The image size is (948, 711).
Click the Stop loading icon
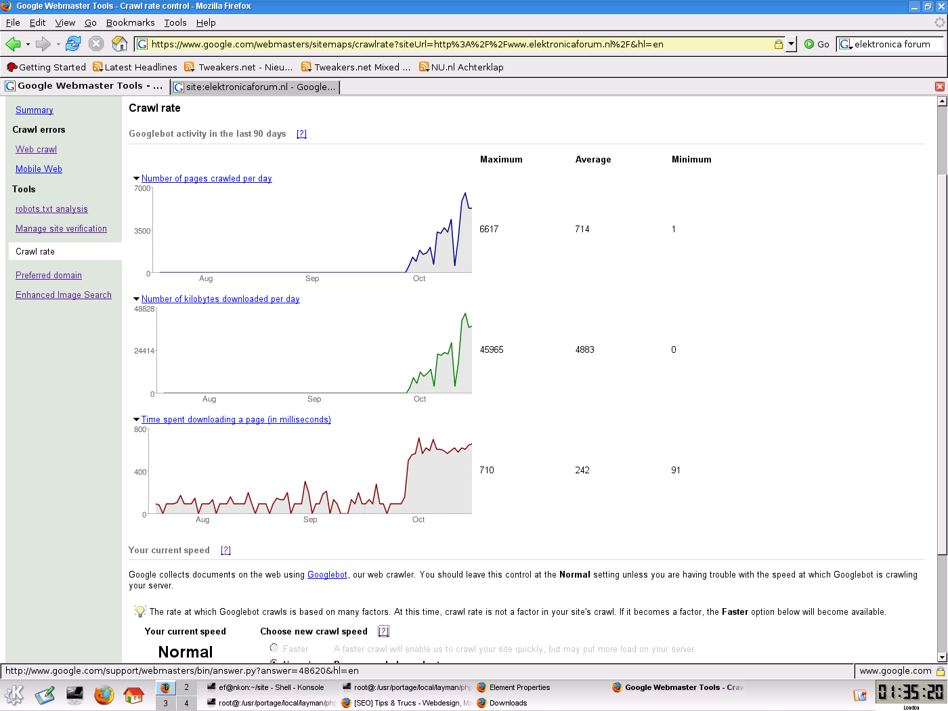96,44
